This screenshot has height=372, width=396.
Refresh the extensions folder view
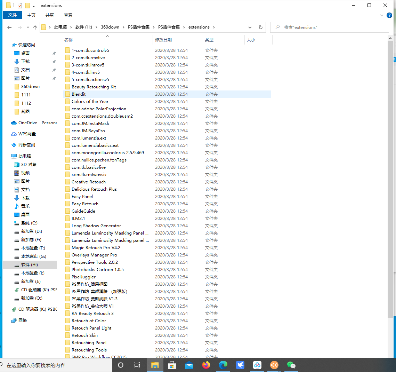tap(261, 27)
